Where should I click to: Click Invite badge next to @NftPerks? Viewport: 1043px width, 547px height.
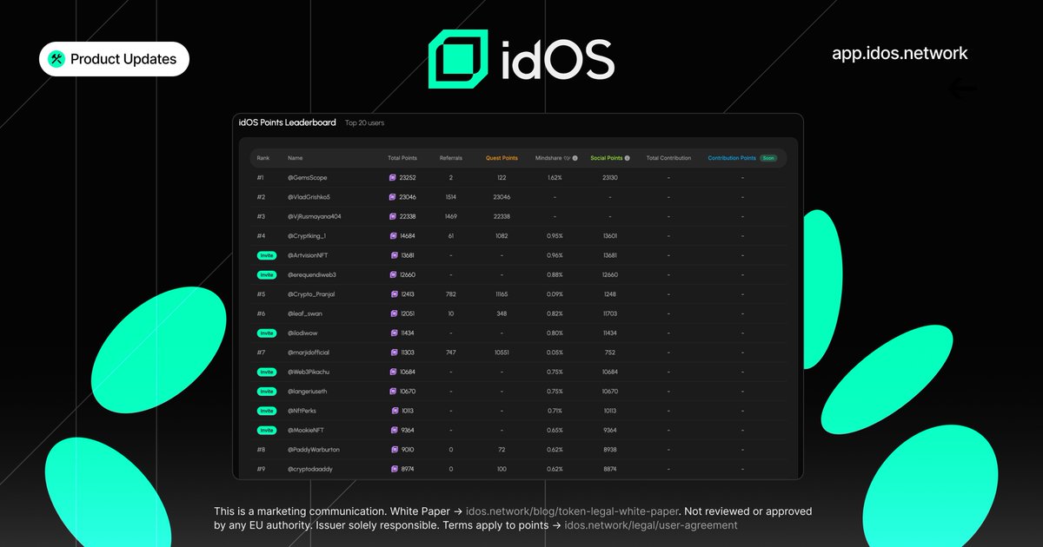click(266, 411)
